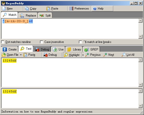The width and height of the screenshot is (144, 115).
Task: Open the Use tab
Action: [x=58, y=49]
